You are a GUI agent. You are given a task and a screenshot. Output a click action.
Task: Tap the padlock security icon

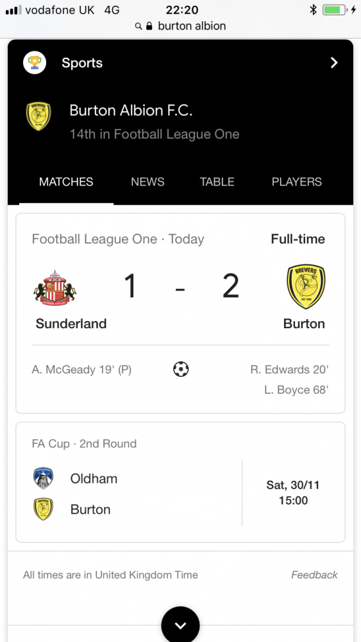[x=149, y=26]
